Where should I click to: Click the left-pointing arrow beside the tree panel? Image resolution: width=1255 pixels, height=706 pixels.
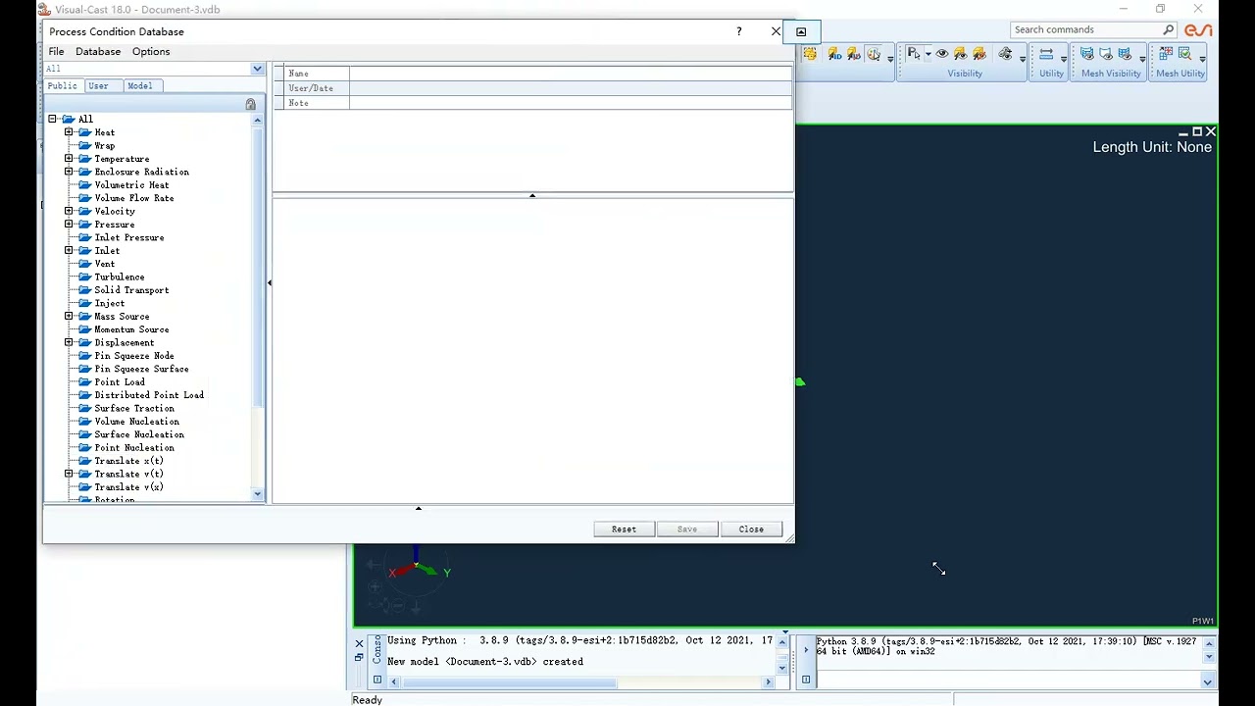click(x=269, y=282)
